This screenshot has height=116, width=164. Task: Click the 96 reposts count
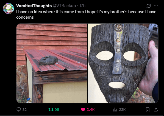pyautogui.click(x=57, y=109)
